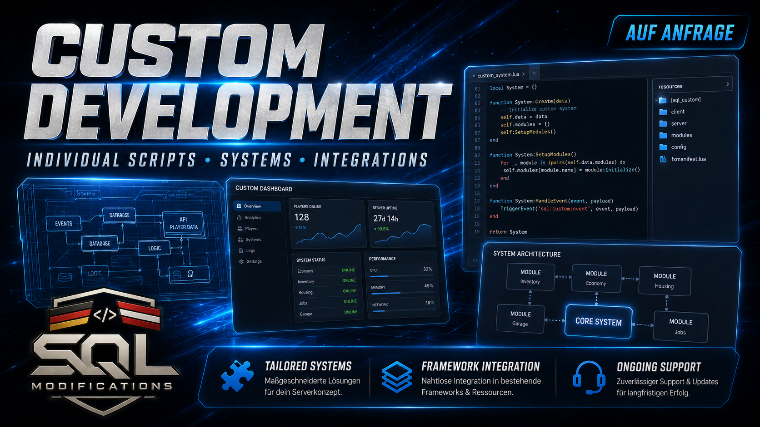Select the MODULE Economy box
The image size is (760, 427).
click(596, 278)
